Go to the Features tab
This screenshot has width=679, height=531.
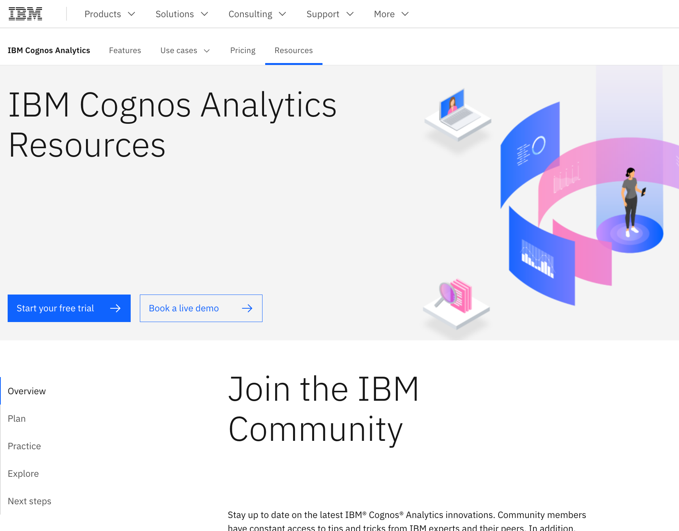pos(125,50)
